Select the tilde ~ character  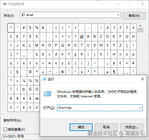[x=95, y=63]
